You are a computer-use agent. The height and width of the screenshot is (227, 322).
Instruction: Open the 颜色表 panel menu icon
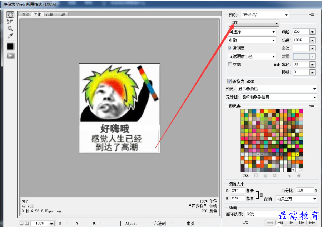[312, 106]
